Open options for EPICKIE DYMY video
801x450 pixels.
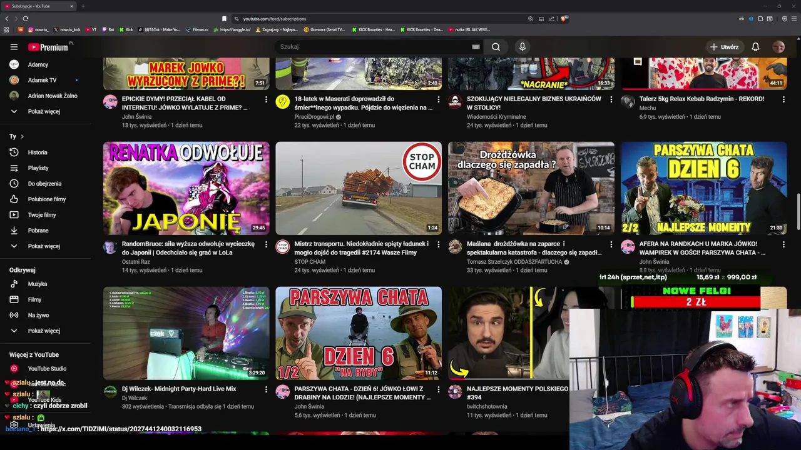[x=266, y=99]
